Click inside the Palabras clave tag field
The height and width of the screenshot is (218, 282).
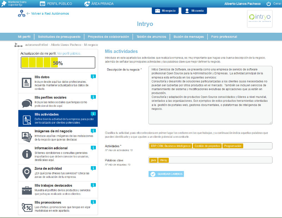219,160
